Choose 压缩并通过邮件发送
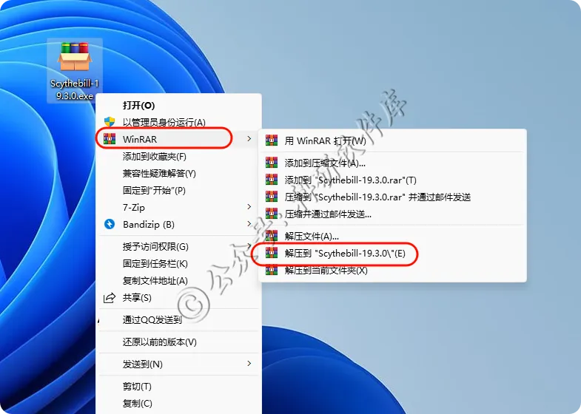581x414 pixels. point(328,214)
